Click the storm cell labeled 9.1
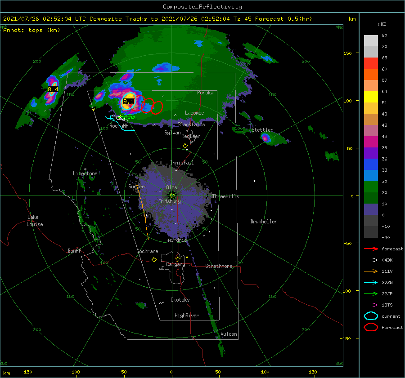 (128, 101)
